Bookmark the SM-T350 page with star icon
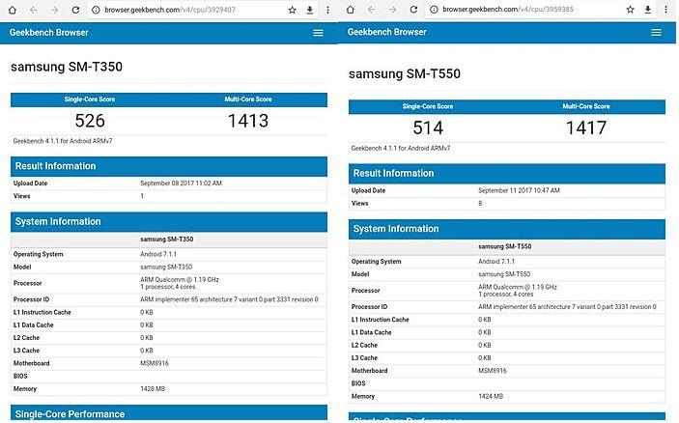This screenshot has width=679, height=423. click(x=293, y=10)
